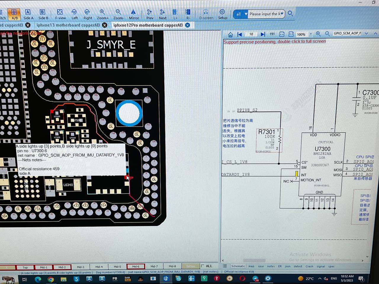Screen dimensions: 379x284
Task: Open the Schematic tab
Action: (238, 266)
